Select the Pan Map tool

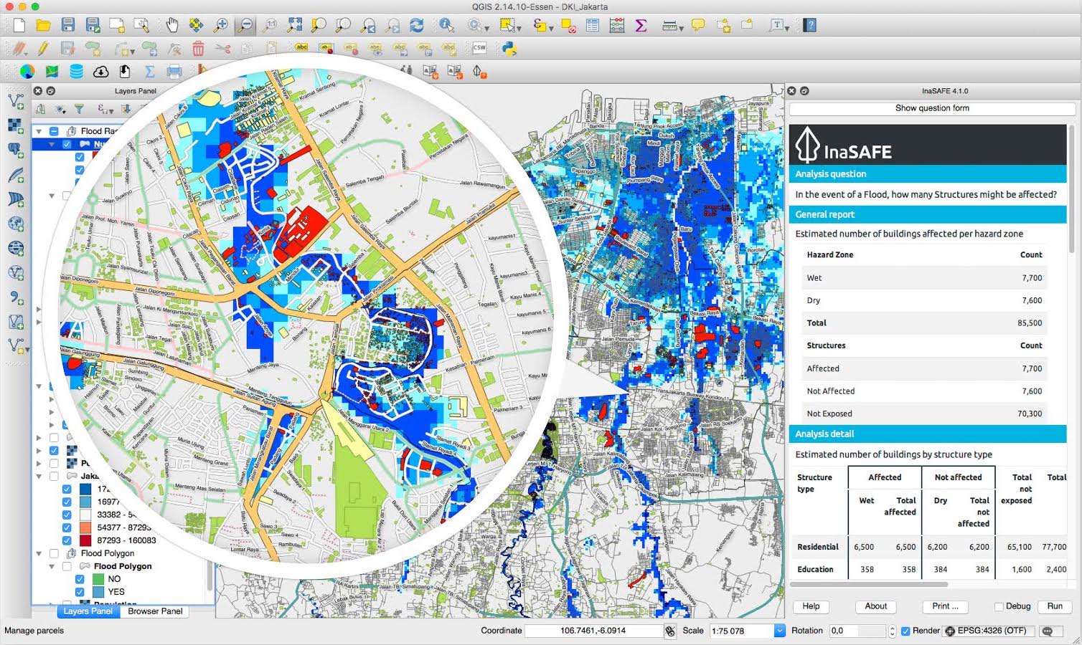coord(171,25)
